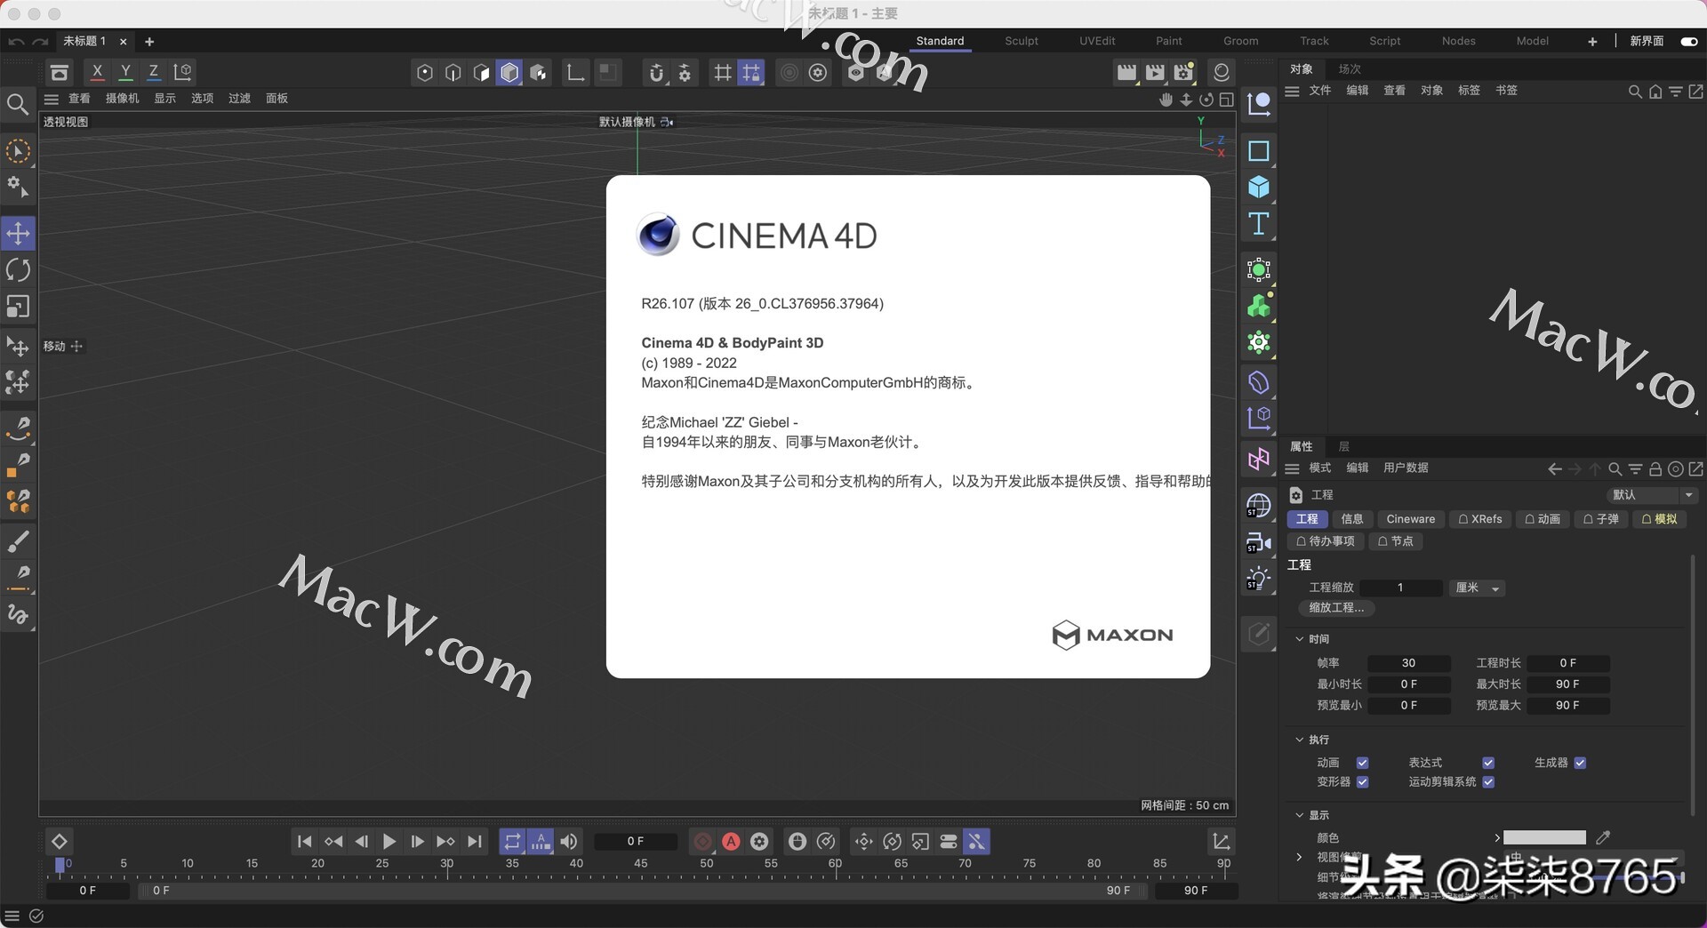The width and height of the screenshot is (1707, 928).
Task: Add a rectangle spline object
Action: point(1258,151)
